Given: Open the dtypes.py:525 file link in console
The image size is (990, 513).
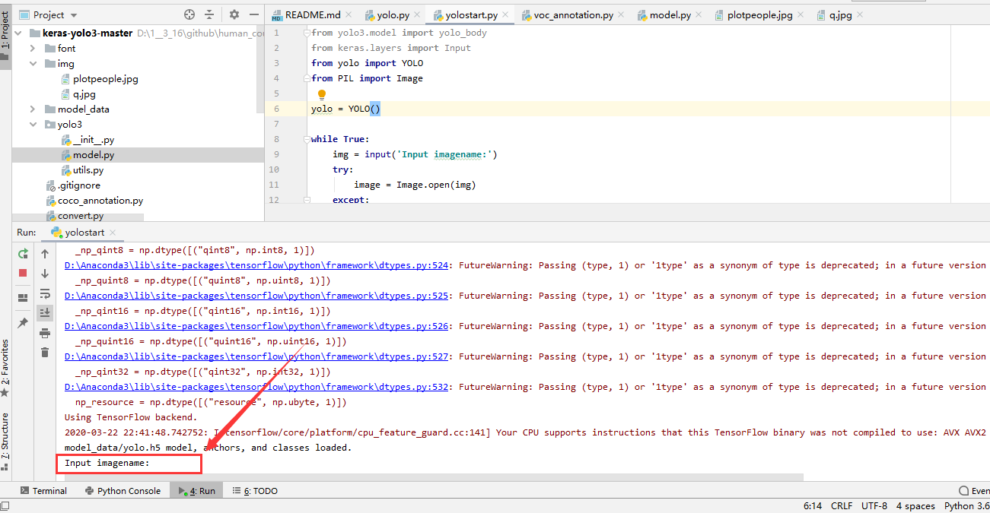Looking at the screenshot, I should pyautogui.click(x=256, y=296).
